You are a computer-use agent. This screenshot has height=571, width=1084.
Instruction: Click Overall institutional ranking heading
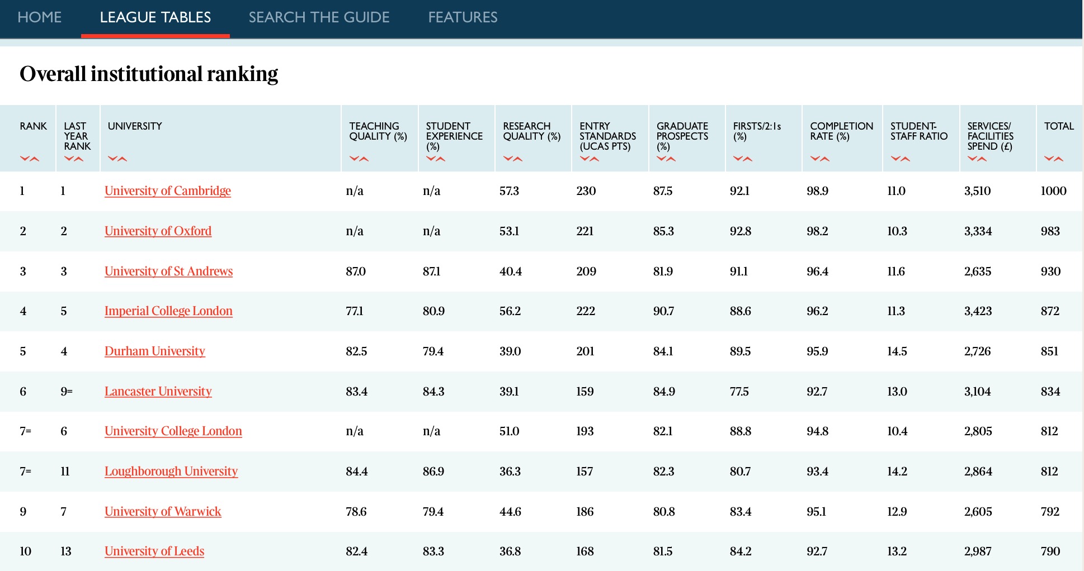(x=149, y=74)
